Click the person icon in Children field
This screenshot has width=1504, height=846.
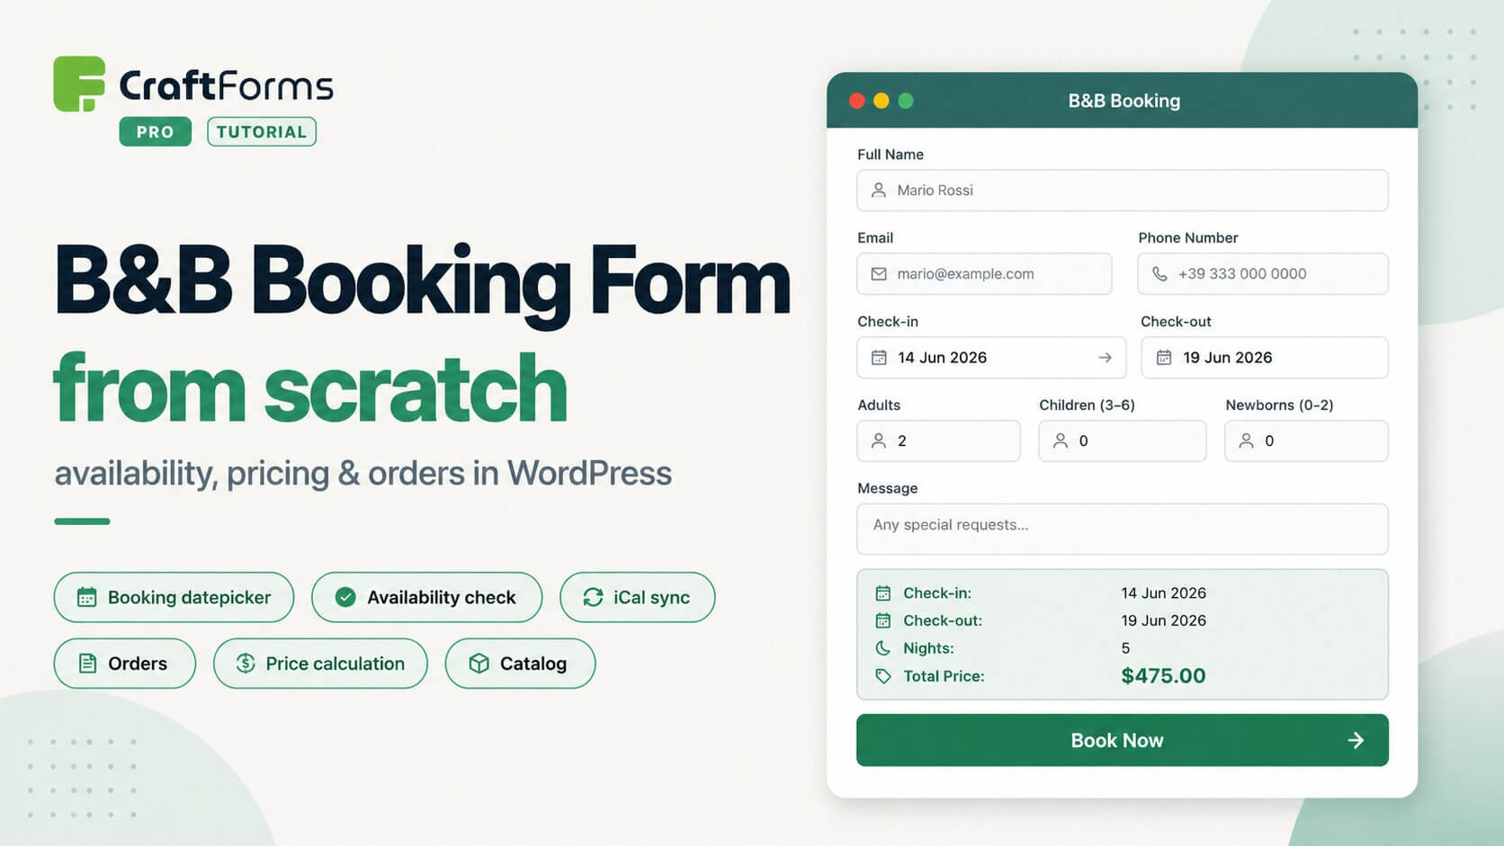pos(1061,441)
